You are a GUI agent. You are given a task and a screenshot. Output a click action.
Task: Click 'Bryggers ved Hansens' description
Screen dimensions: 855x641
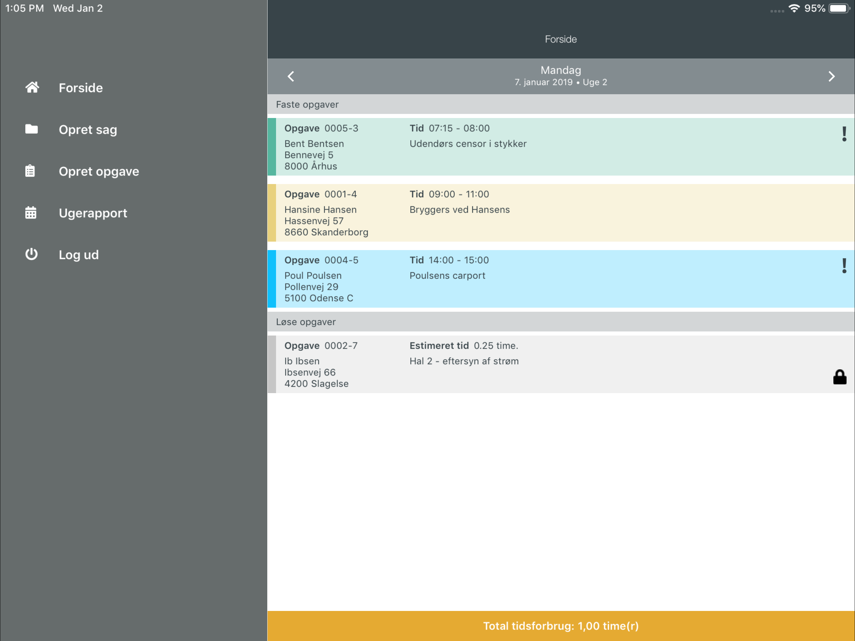click(460, 209)
